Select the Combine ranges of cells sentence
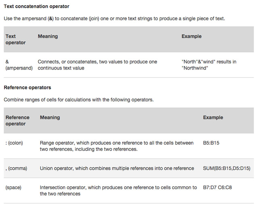Screen dimensions: 258x209 click(79, 100)
